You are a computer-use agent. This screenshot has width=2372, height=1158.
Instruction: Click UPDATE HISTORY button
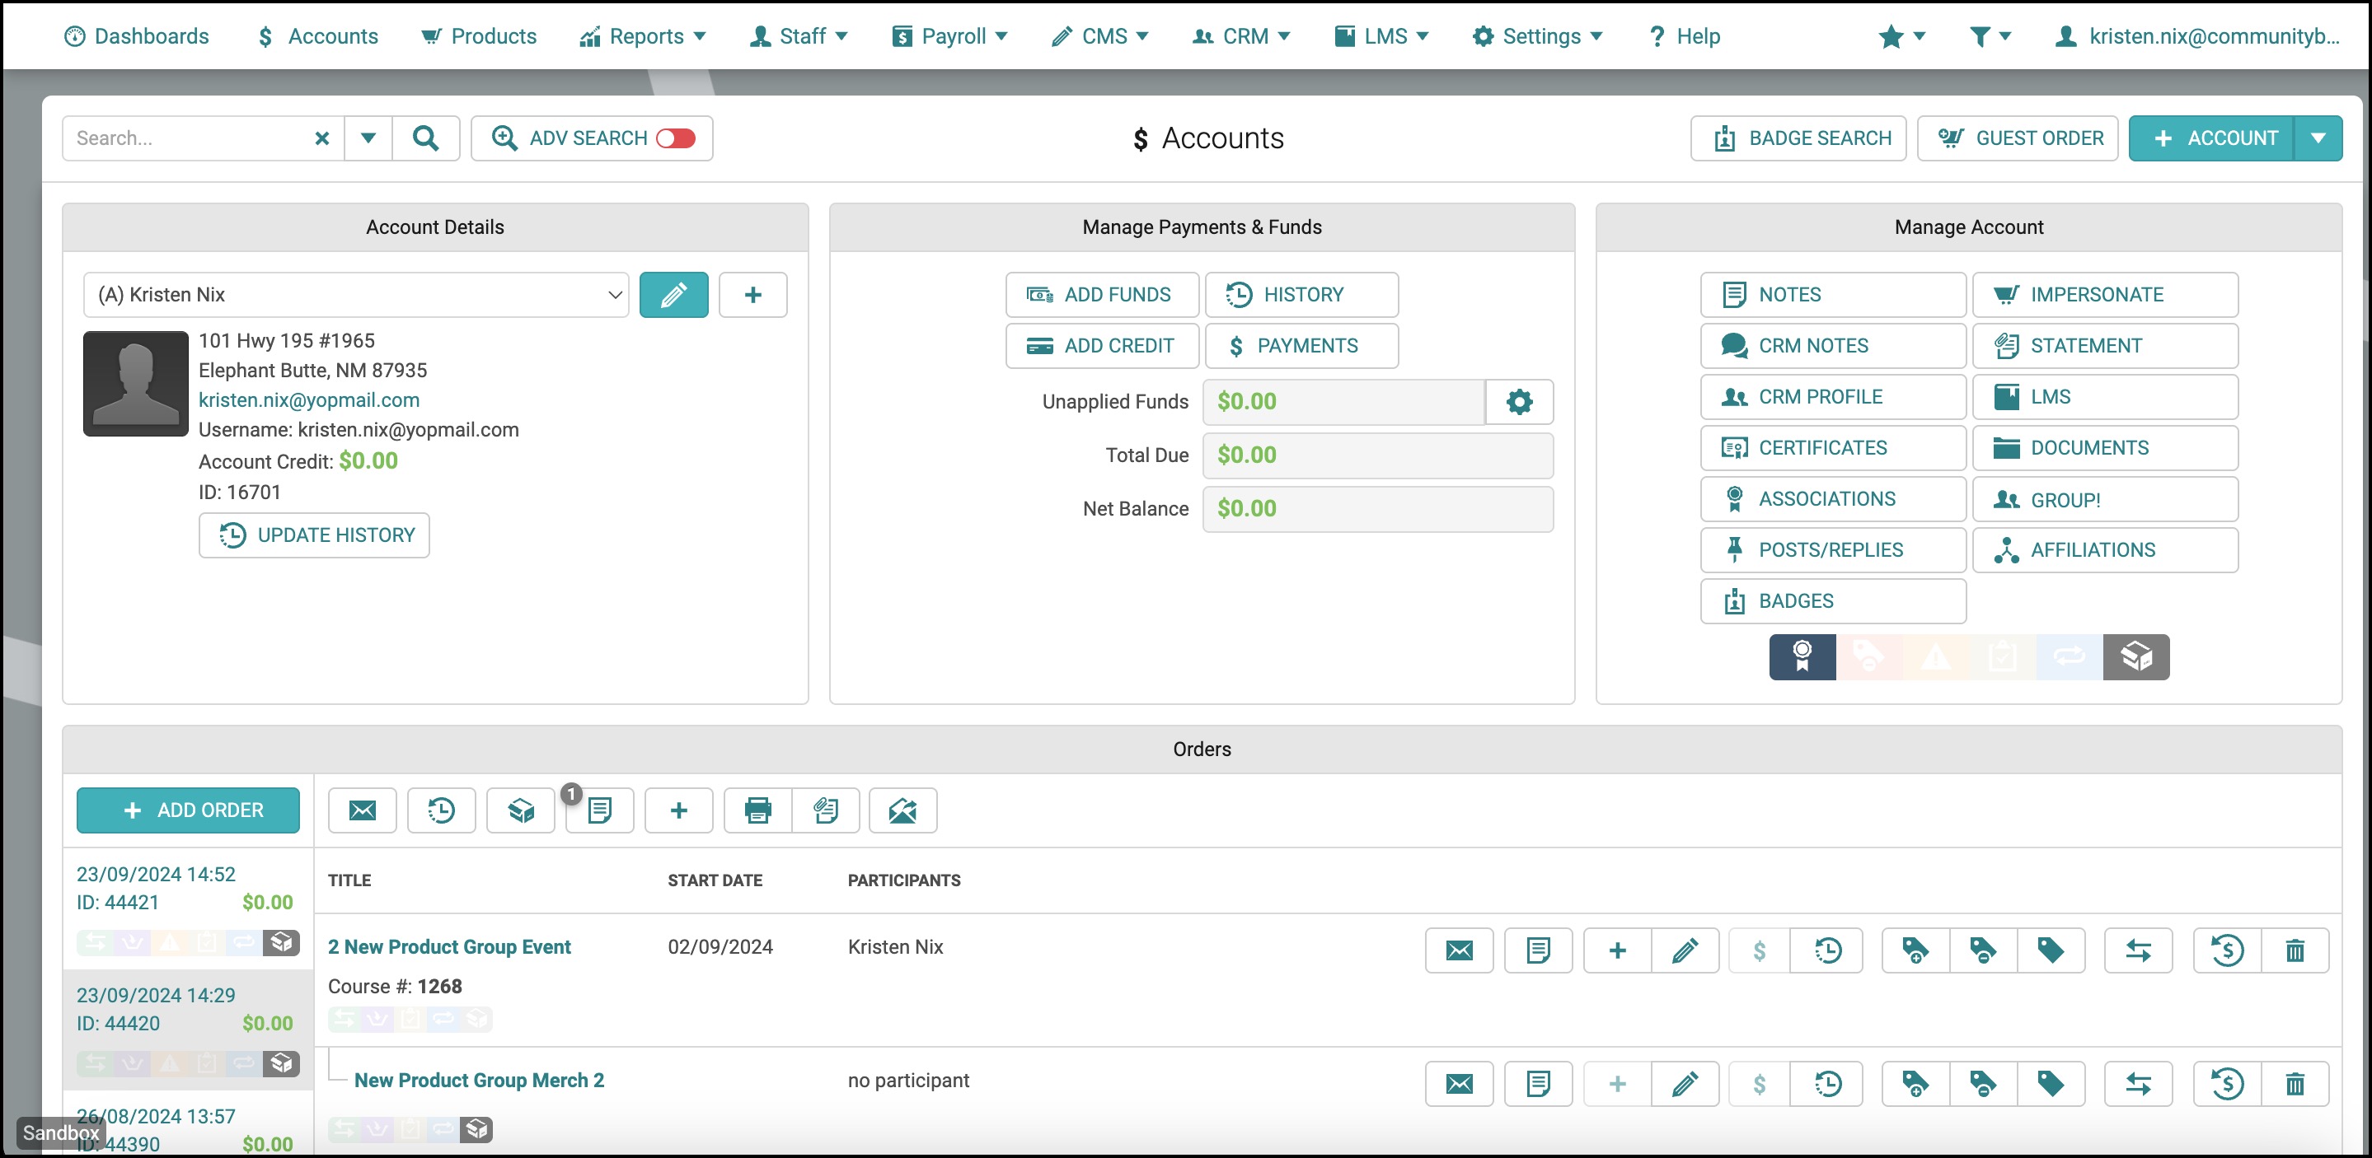314,535
